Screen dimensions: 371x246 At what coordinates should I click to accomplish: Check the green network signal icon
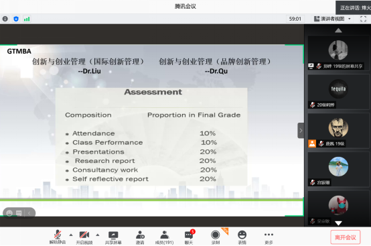pos(27,19)
